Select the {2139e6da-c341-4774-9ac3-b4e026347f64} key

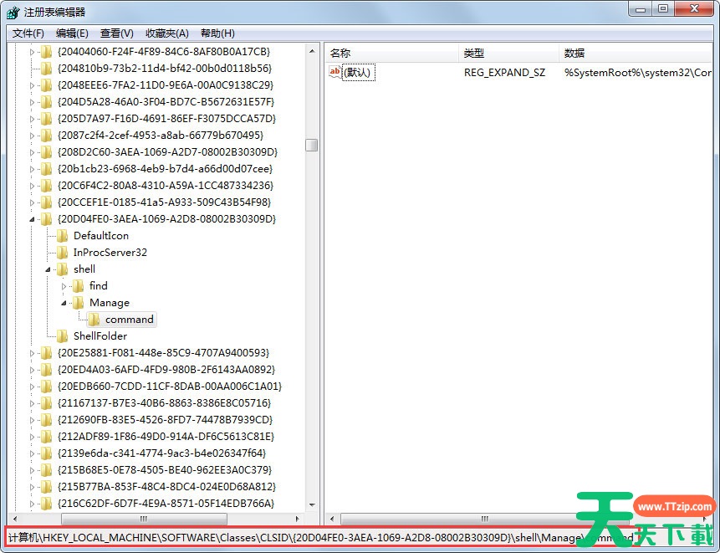click(161, 453)
